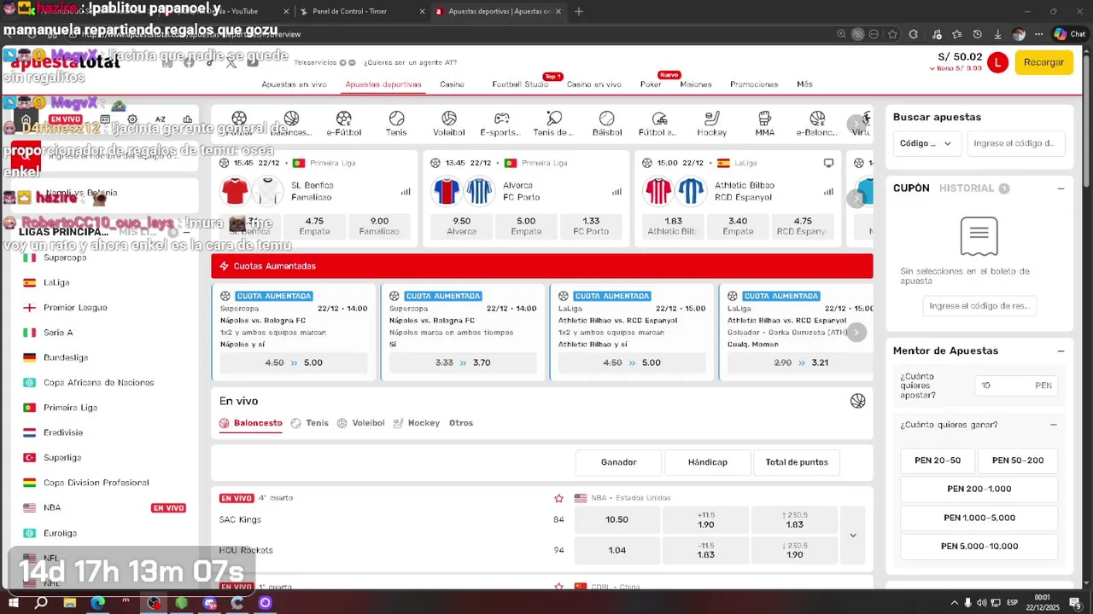Switch to the Tenis live tab

click(x=309, y=423)
